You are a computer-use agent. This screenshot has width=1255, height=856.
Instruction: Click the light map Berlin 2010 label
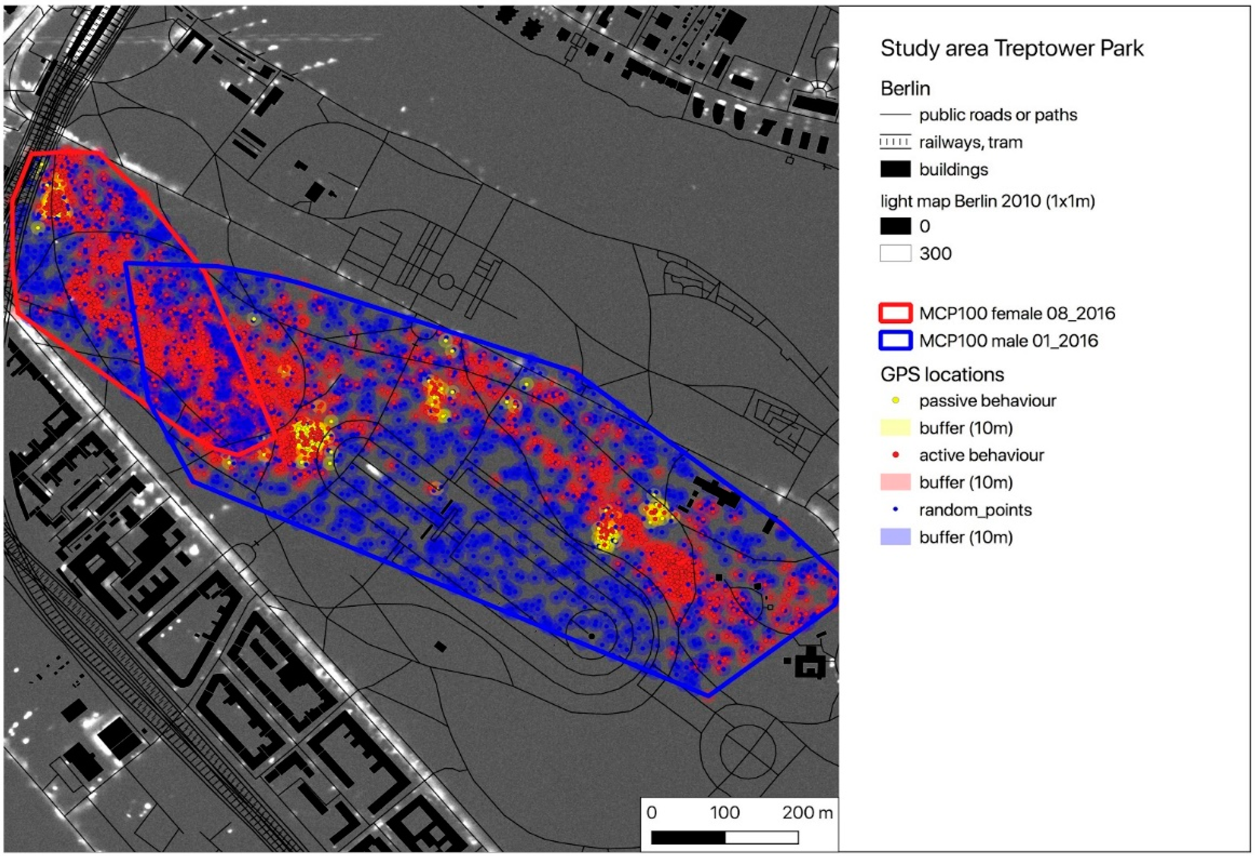coord(987,201)
